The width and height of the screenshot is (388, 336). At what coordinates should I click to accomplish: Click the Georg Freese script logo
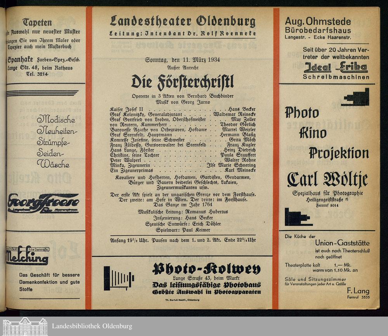coord(43,203)
